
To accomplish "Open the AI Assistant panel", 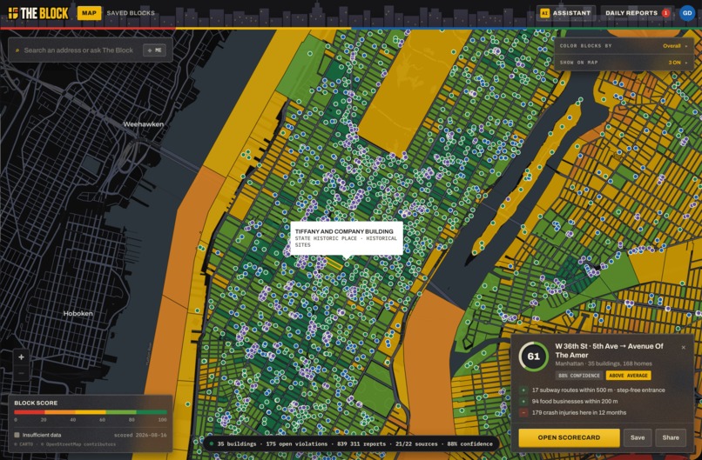I will click(x=565, y=13).
